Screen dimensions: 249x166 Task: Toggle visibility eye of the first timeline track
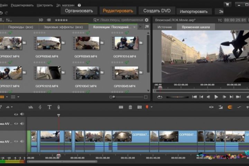click(x=16, y=114)
